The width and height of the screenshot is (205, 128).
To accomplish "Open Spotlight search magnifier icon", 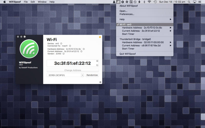I will click(x=189, y=2).
